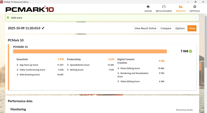The width and height of the screenshot is (207, 113).
Task: Click Photo Editing value 15 894
Action: point(161,68)
